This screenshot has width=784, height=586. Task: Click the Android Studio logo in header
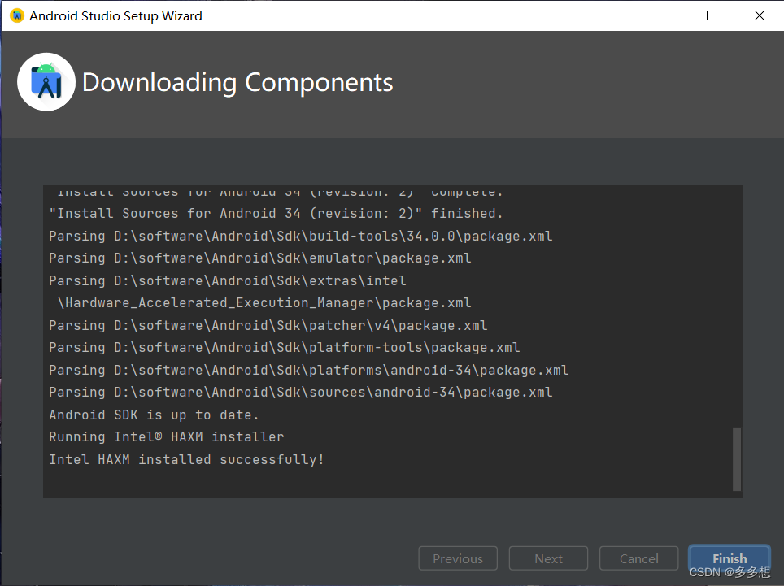click(x=46, y=82)
